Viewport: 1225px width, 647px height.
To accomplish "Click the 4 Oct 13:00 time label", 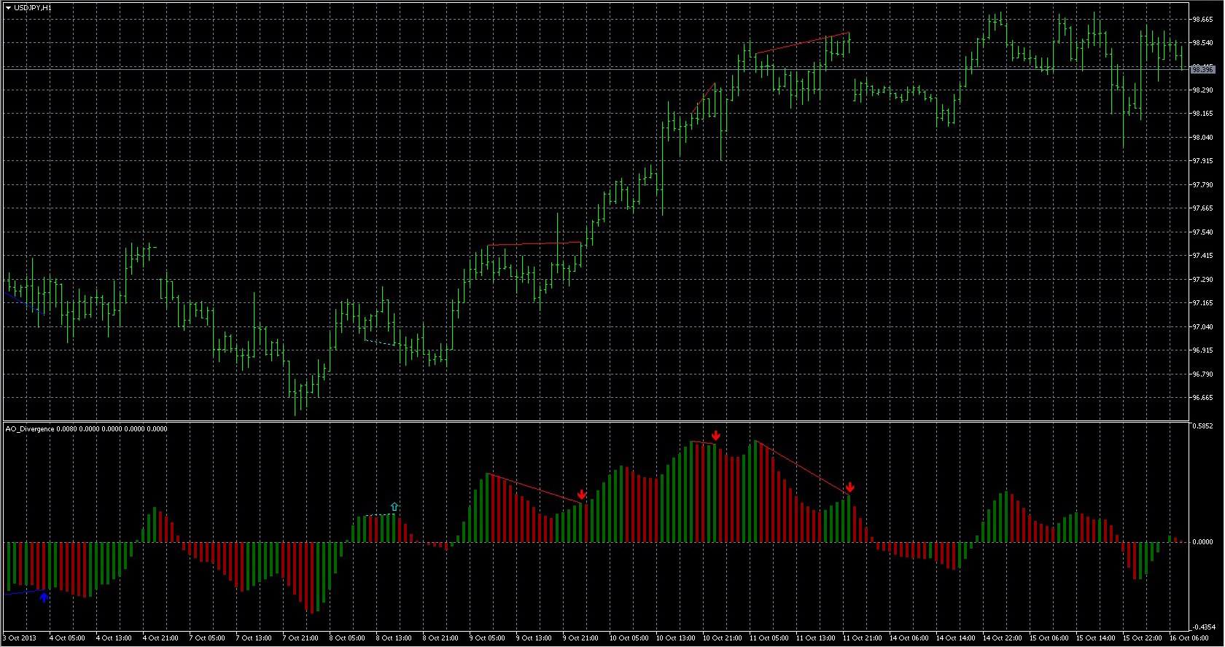I will (114, 638).
